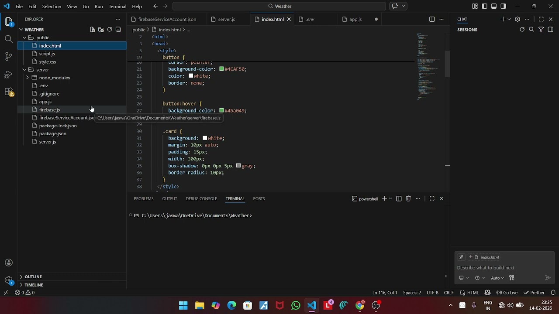
Task: Toggle the primary side bar layout
Action: [484, 6]
